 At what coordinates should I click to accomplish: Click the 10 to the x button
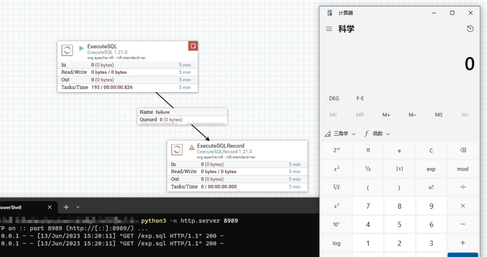click(x=336, y=224)
